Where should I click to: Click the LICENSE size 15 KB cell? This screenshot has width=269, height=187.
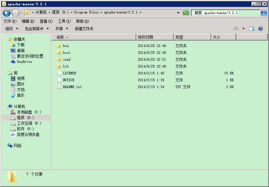[229, 73]
